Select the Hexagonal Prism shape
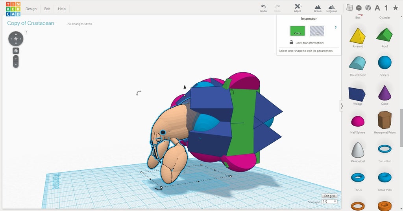 (x=385, y=122)
